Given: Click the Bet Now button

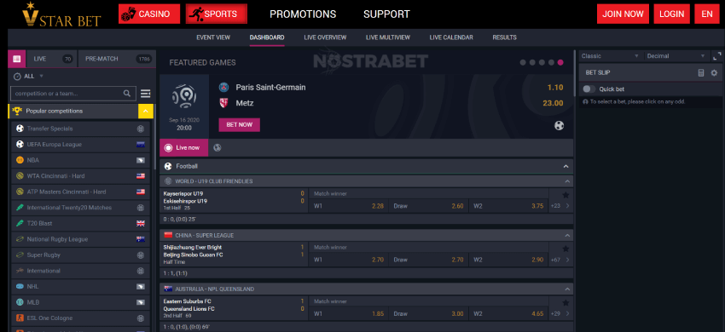Looking at the screenshot, I should [239, 124].
